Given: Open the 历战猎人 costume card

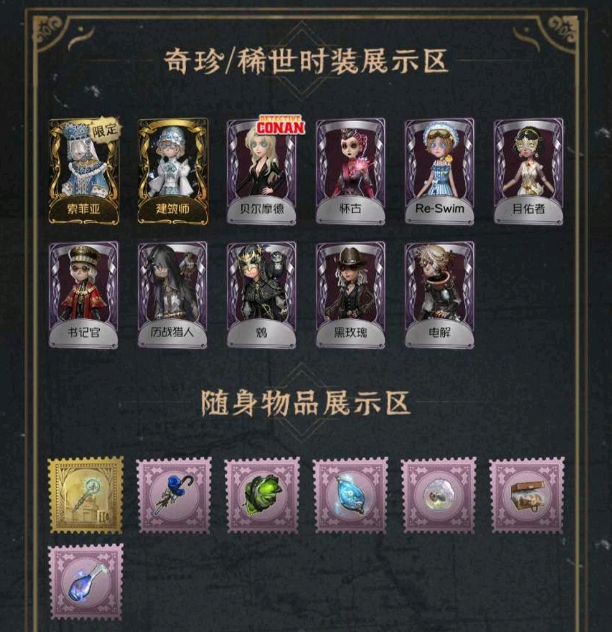Looking at the screenshot, I should click(x=173, y=294).
